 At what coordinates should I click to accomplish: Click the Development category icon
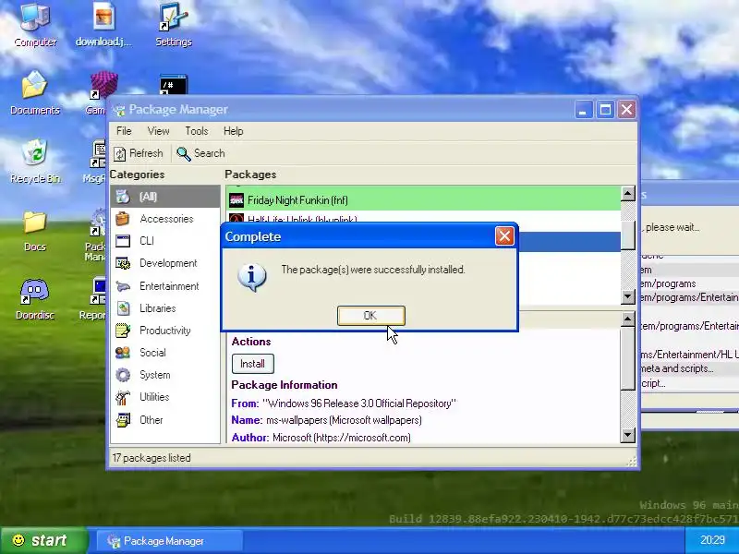[x=123, y=263]
